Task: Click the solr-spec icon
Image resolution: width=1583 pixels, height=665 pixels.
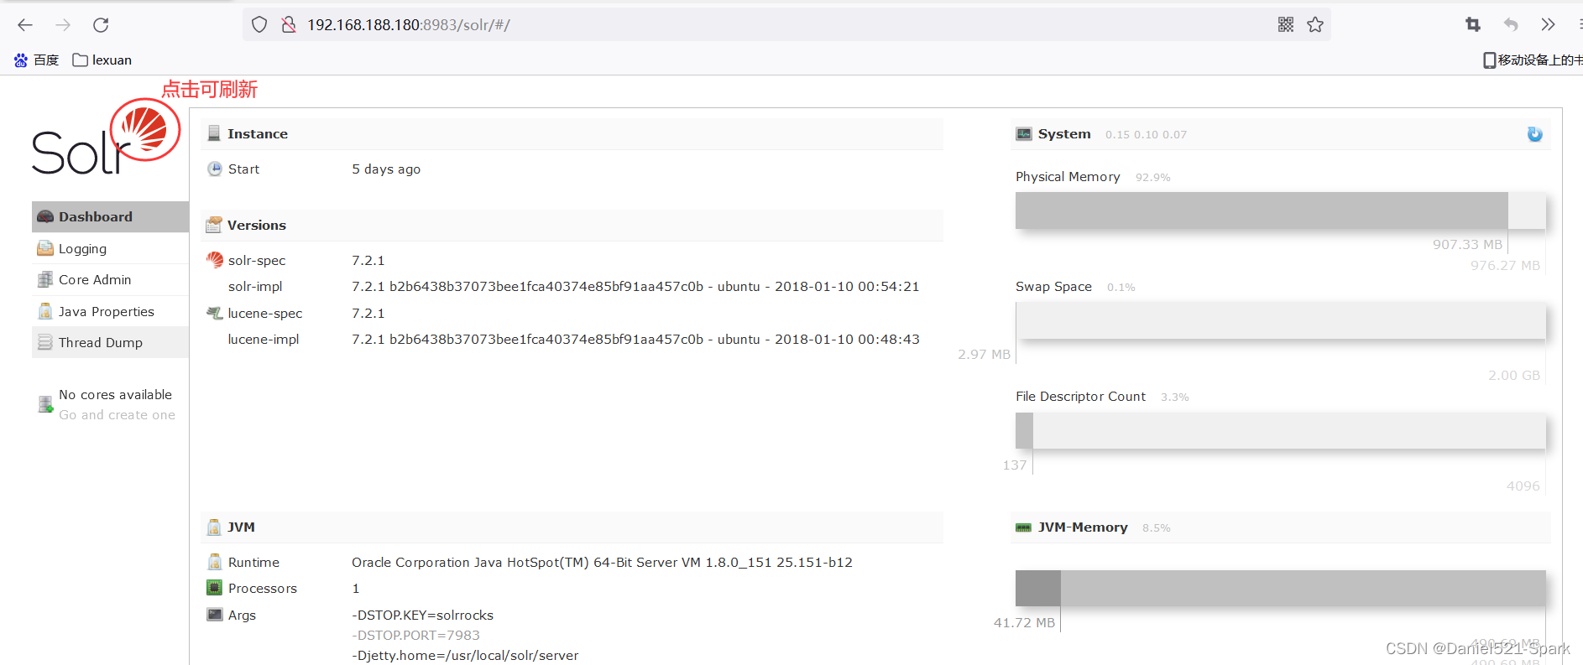Action: [215, 260]
